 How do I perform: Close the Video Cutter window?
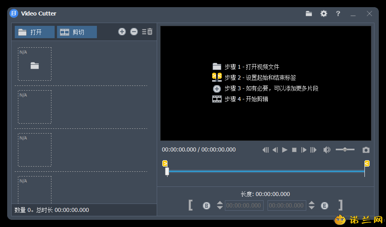click(369, 14)
